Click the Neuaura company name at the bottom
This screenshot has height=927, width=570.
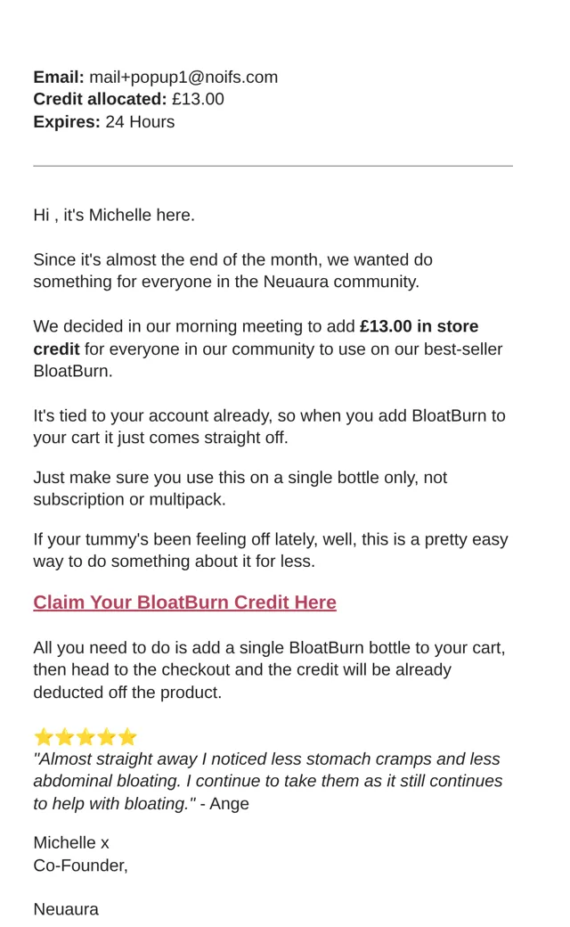click(x=66, y=909)
